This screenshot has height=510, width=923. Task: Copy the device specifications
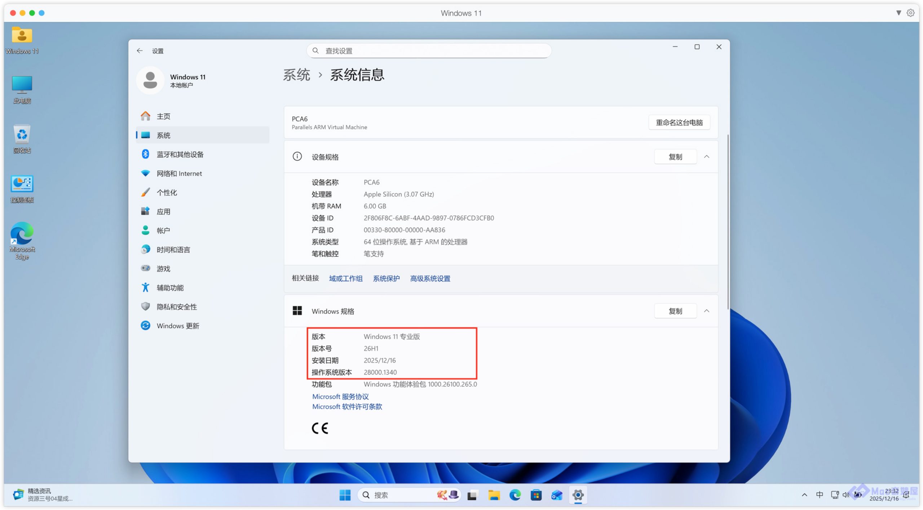[x=675, y=157]
